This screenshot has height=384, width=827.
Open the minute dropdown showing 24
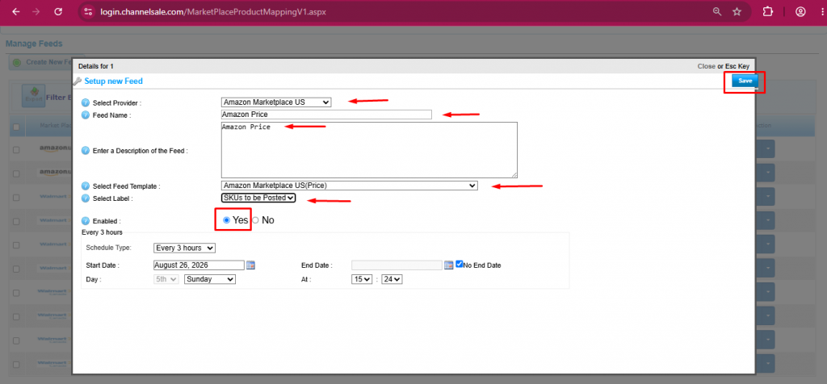point(392,279)
